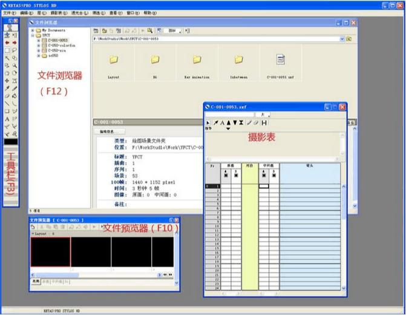Screen dimensions: 406x315
Task: Click the first icon in file browser toolbar
Action: point(96,30)
